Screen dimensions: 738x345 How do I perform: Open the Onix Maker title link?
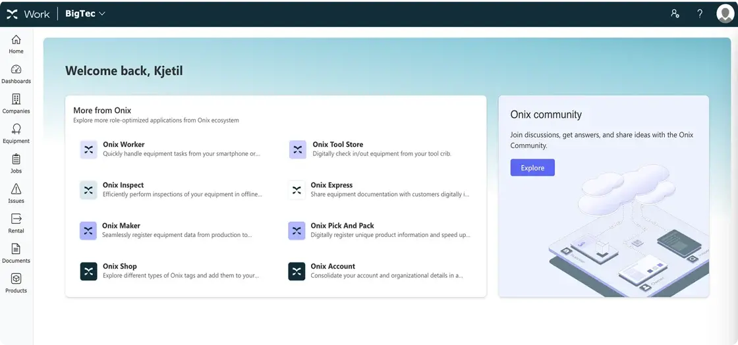coord(121,226)
